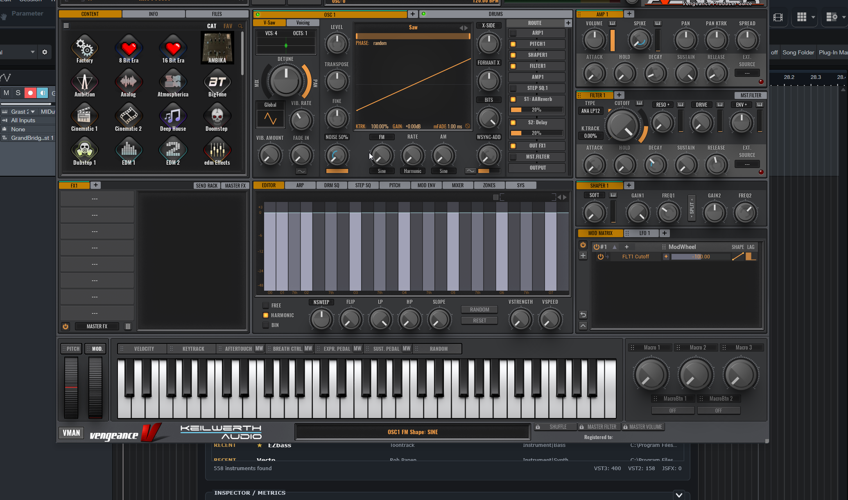The image size is (848, 500).
Task: Open the filter type ANA LP12 dropdown
Action: coord(590,111)
